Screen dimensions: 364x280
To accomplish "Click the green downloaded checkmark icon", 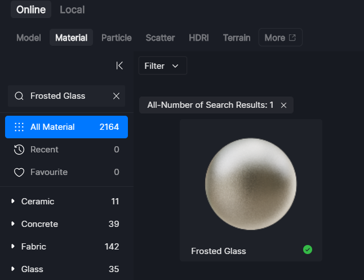I will coord(307,250).
